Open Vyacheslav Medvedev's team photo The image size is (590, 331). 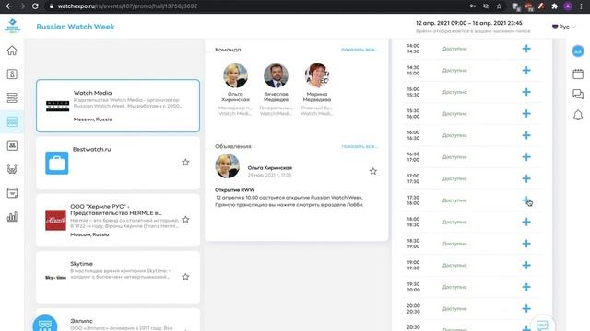(276, 75)
